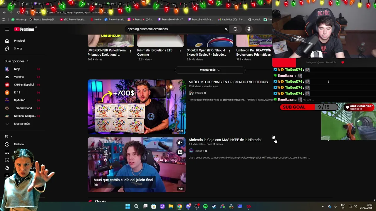Click the bytarifa channel avatar
376x211 pixels.
point(191,93)
